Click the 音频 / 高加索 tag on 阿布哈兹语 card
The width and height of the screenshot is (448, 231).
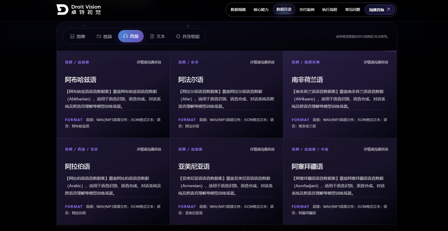point(77,62)
